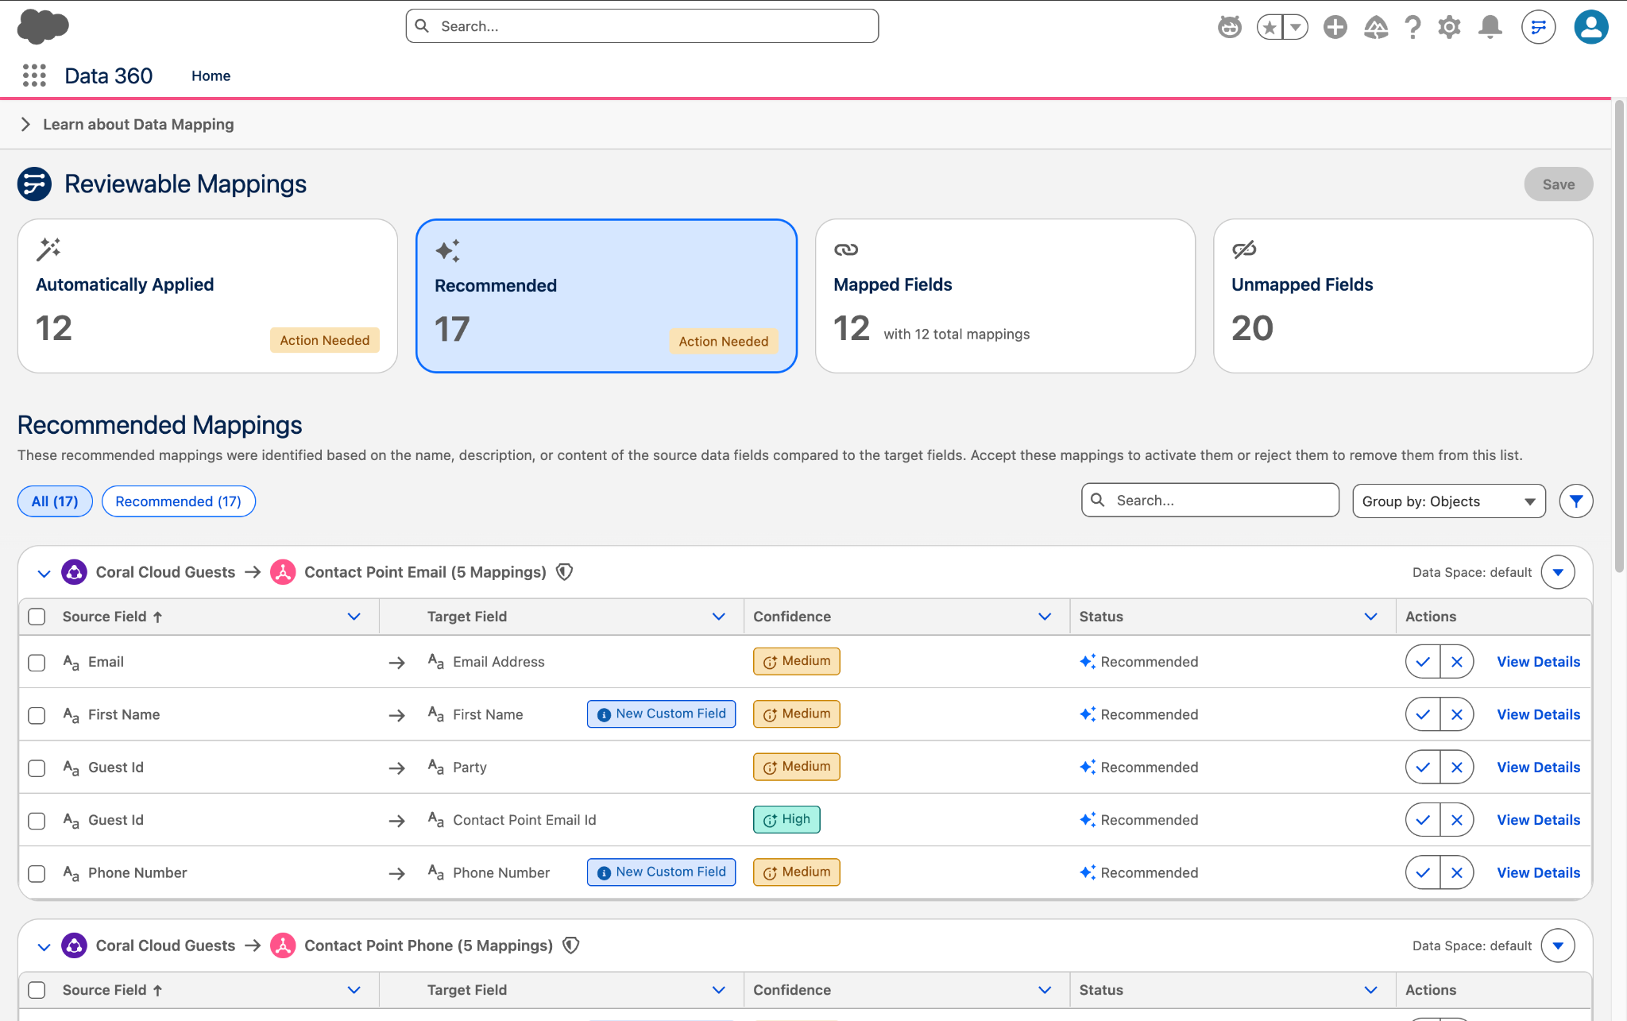Select the Automatically Applied card
The width and height of the screenshot is (1627, 1021).
(207, 296)
